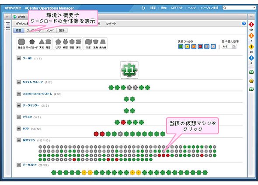Click the バージョン情報 link

click(x=209, y=8)
